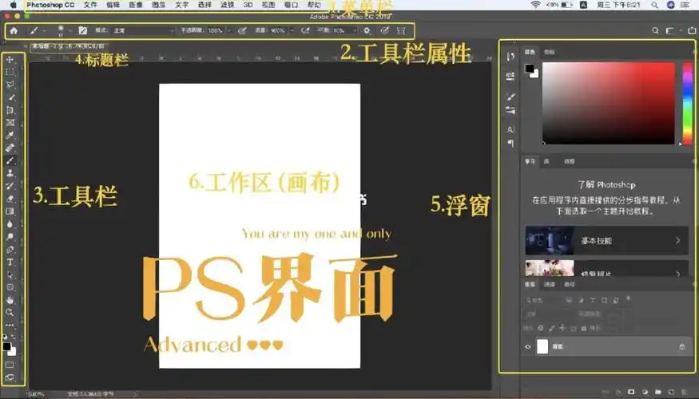The image size is (699, 399).
Task: Open the Edit Toolbar three-dots button
Action: [10, 325]
